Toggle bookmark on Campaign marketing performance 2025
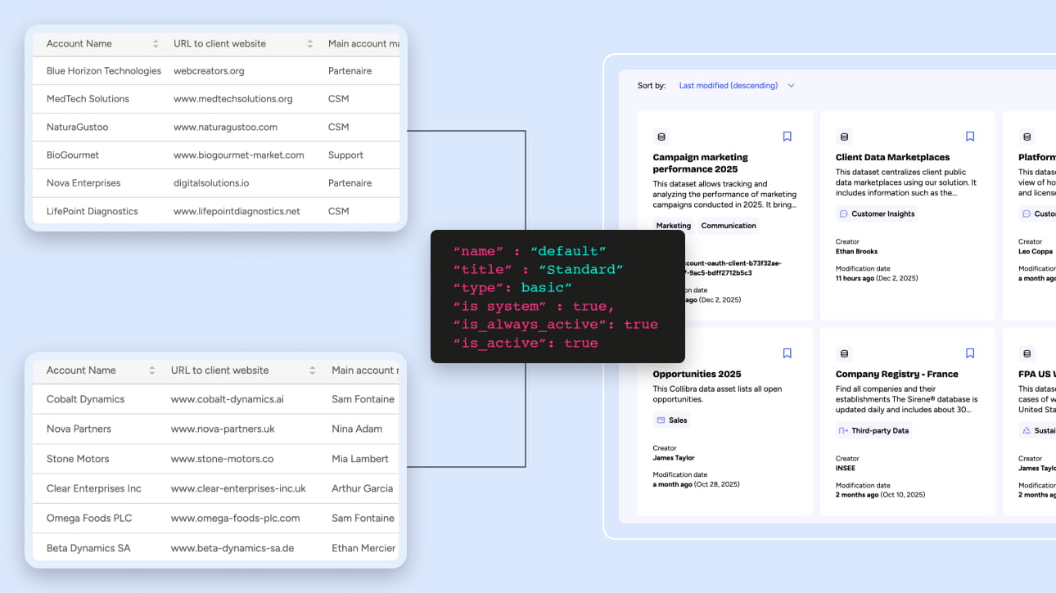Screen dimensions: 1056x593 tap(787, 137)
